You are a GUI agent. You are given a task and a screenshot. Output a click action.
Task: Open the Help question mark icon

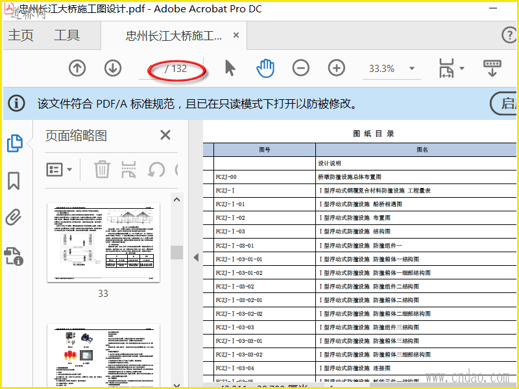509,35
